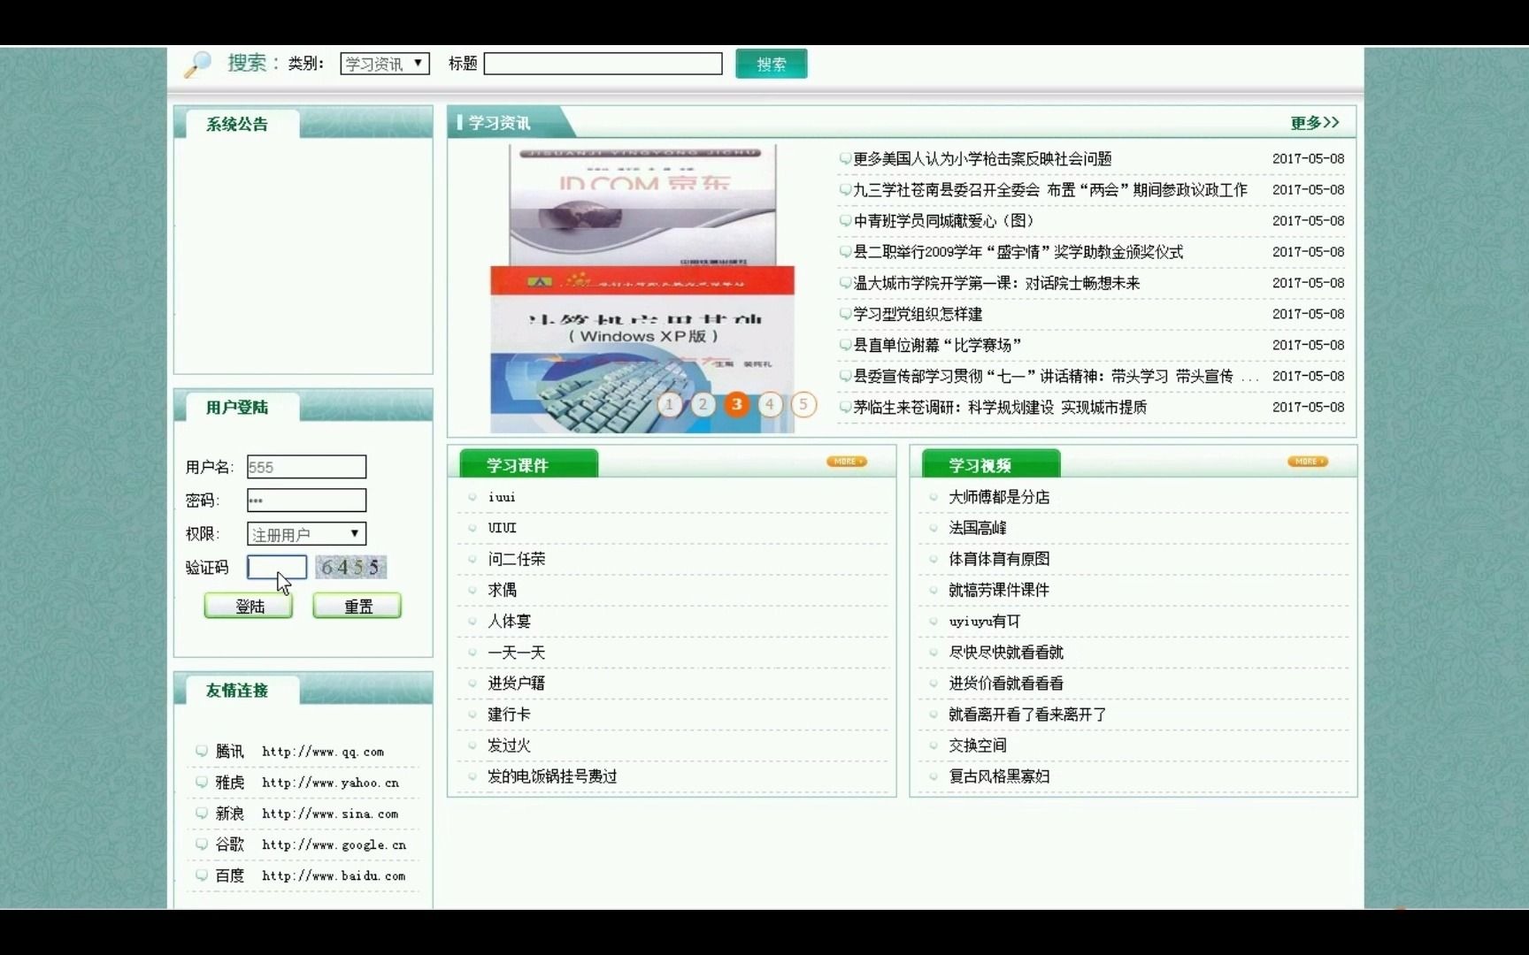Click the magnifying glass search icon
This screenshot has width=1529, height=955.
click(x=197, y=65)
